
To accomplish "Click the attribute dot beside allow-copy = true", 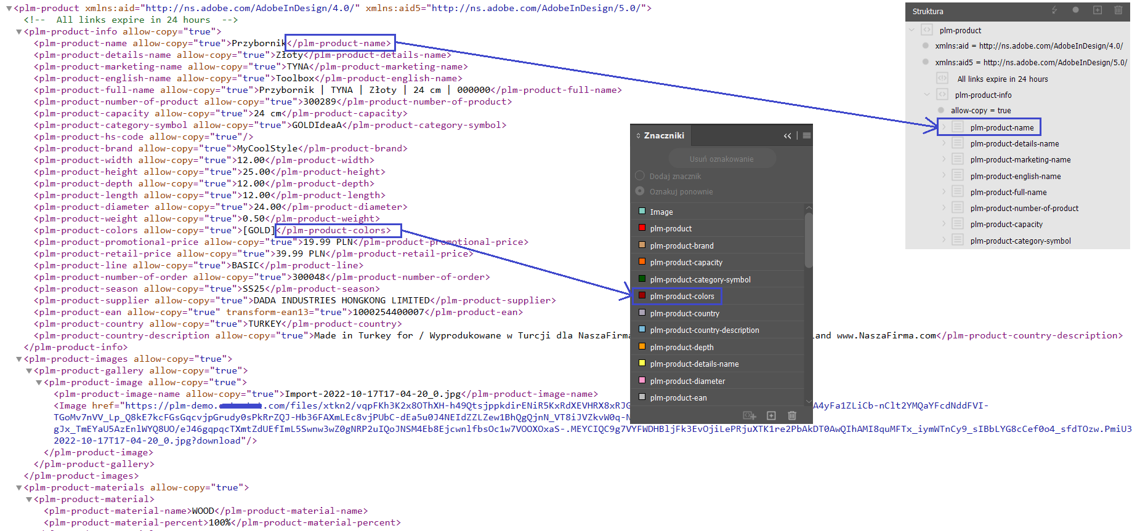I will click(941, 110).
